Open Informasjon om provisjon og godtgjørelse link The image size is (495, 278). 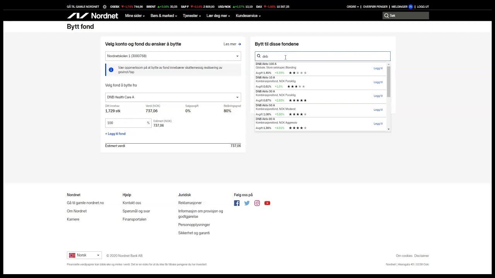(x=201, y=214)
